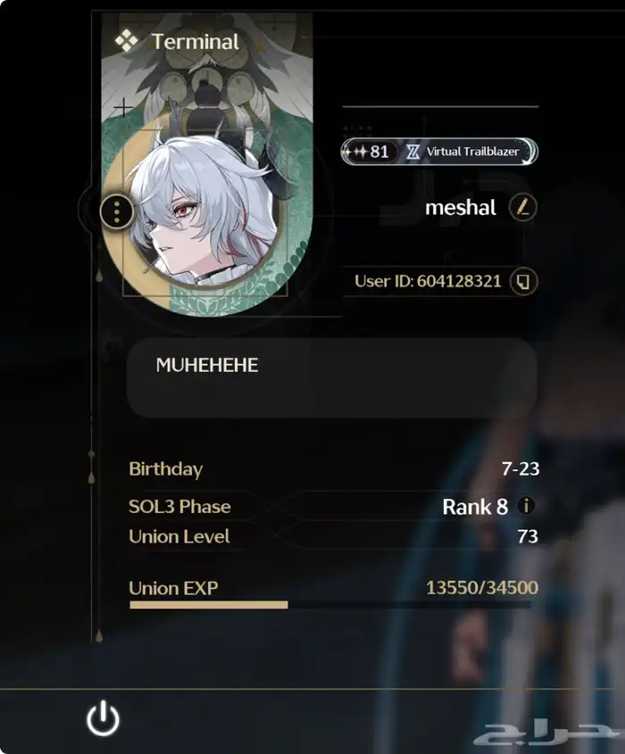Viewport: 625px width, 754px height.
Task: Click the 13550/34500 EXP value
Action: [482, 588]
